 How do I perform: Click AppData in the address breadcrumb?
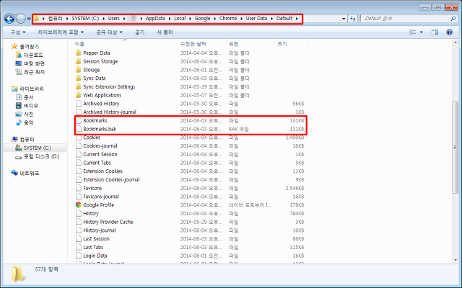[x=155, y=19]
